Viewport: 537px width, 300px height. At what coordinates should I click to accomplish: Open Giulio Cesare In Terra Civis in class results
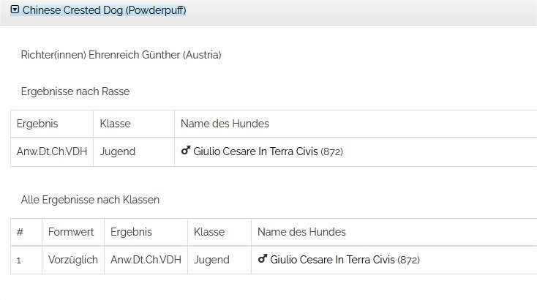click(332, 260)
